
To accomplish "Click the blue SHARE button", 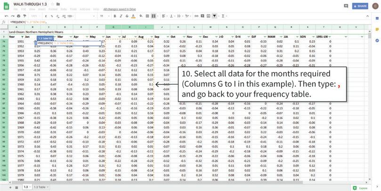I will coord(360,6).
